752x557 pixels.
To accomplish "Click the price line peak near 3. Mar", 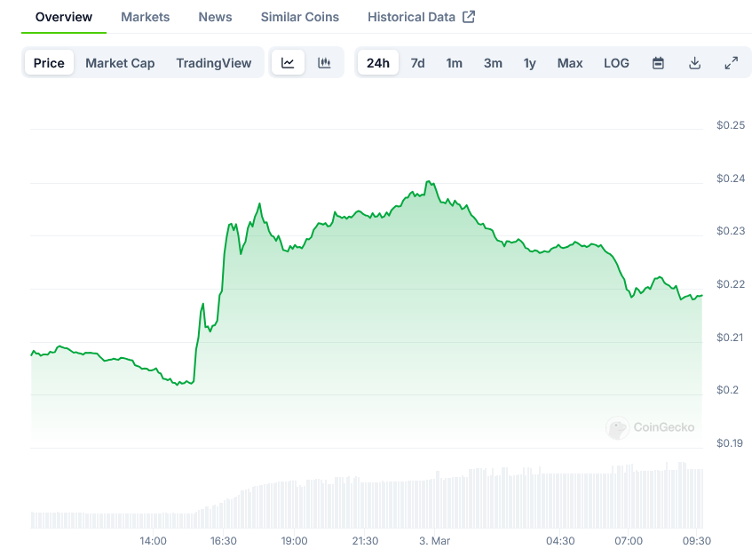I will click(x=428, y=181).
